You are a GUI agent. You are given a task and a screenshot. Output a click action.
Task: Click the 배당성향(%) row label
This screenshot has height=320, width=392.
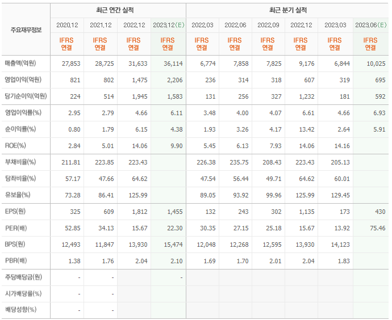[21, 310]
